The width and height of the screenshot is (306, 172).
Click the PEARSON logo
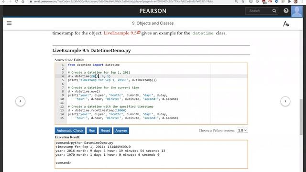(153, 11)
